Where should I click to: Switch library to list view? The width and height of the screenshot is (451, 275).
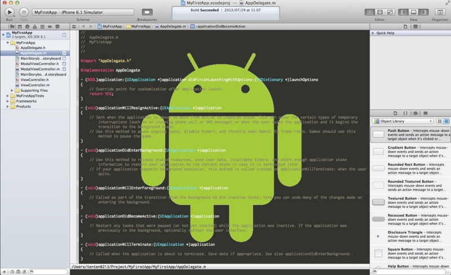point(446,121)
